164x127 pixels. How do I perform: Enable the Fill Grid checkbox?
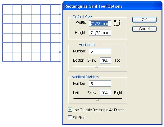click(x=70, y=117)
